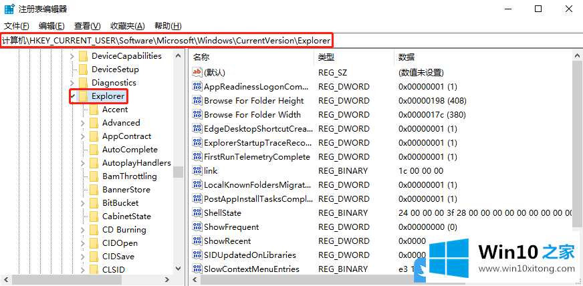Click the DeviceSetup folder icon
583x286 pixels.
click(x=84, y=69)
